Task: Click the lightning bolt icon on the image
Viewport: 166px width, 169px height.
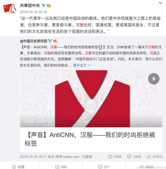Action: click(154, 79)
